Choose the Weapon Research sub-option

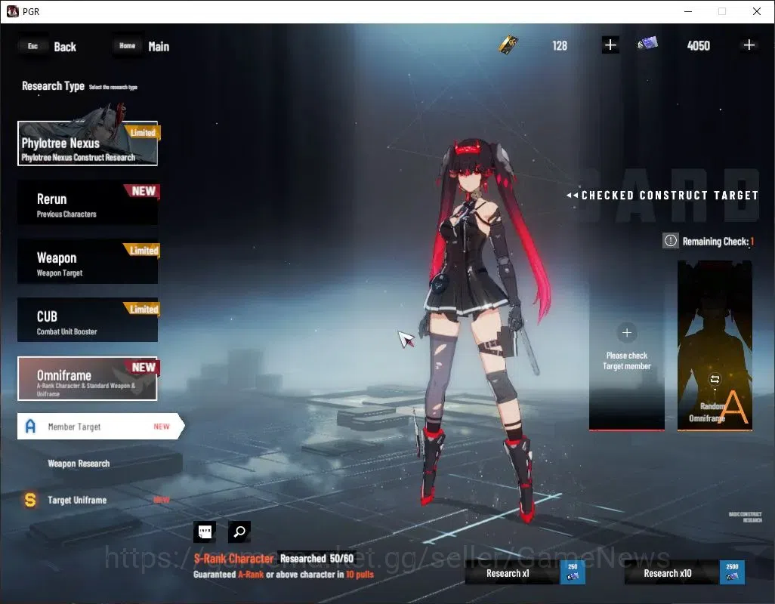(79, 464)
